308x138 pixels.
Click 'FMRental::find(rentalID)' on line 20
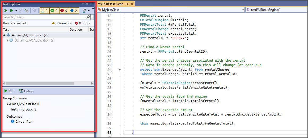point(182,52)
